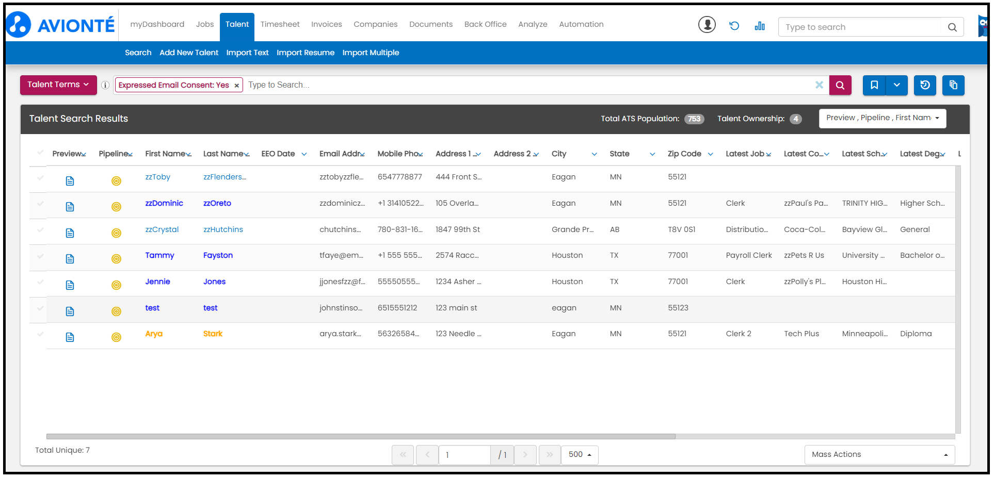
Task: Expand the Talent Terms dropdown
Action: [x=58, y=85]
